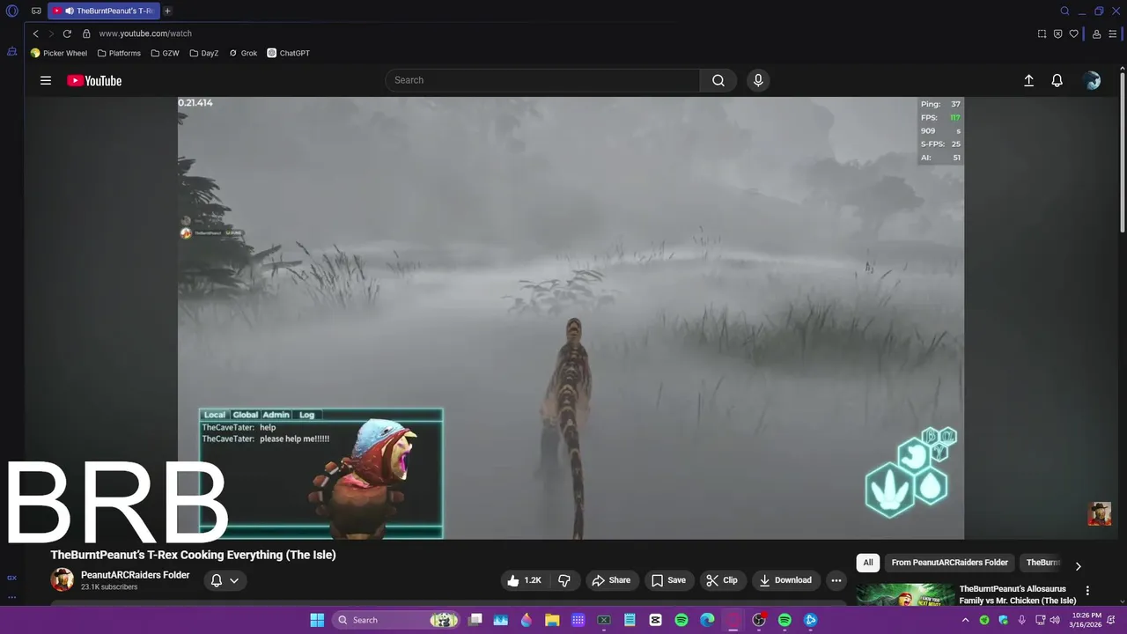
Task: Open clock showing 10:26 PM
Action: [x=1086, y=620]
